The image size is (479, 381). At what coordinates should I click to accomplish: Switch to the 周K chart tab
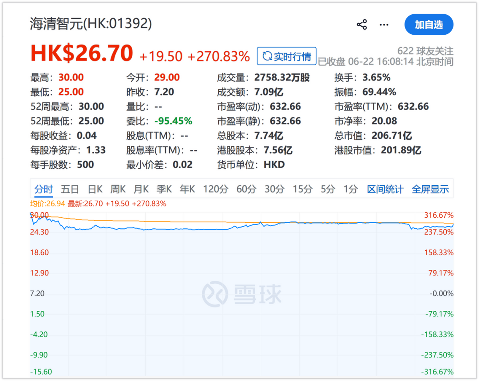point(118,189)
